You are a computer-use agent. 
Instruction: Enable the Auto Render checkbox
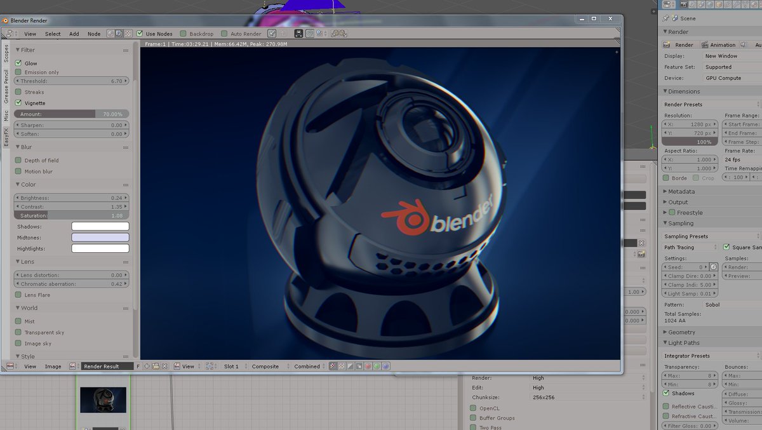click(x=224, y=34)
